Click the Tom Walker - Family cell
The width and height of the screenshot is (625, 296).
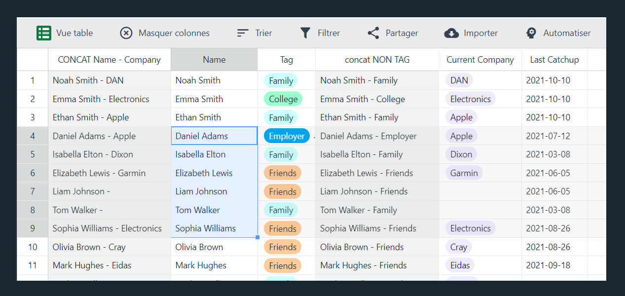click(377, 210)
